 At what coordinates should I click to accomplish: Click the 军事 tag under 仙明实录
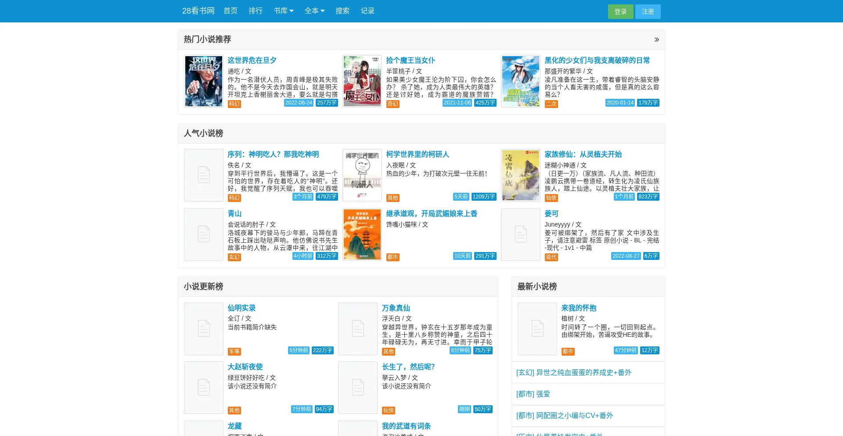(x=234, y=352)
